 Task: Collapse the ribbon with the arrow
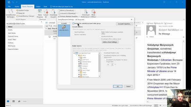[184, 19]
